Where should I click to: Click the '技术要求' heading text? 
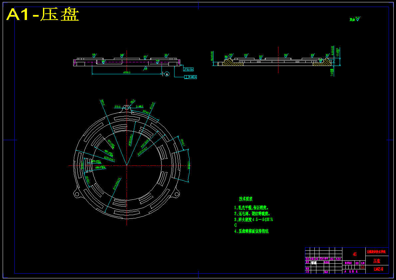(x=246, y=199)
